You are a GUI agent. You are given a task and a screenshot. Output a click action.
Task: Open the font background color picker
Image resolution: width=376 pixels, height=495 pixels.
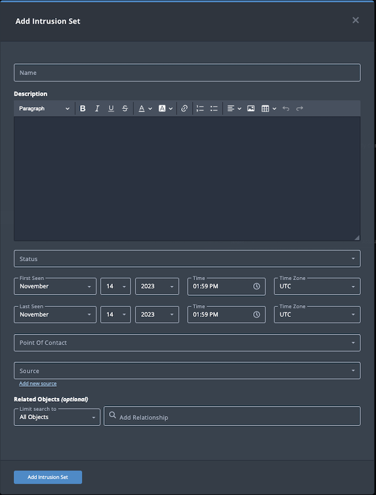(165, 108)
